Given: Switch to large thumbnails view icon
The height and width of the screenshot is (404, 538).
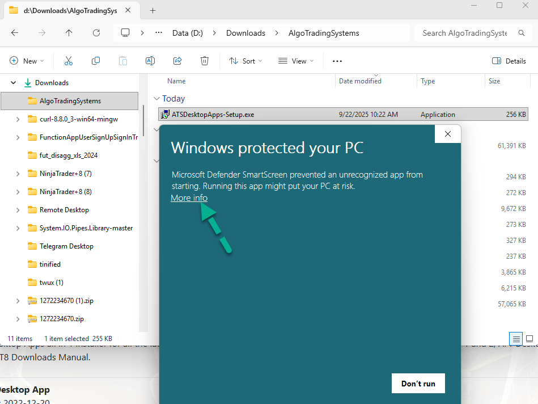Looking at the screenshot, I should 529,339.
